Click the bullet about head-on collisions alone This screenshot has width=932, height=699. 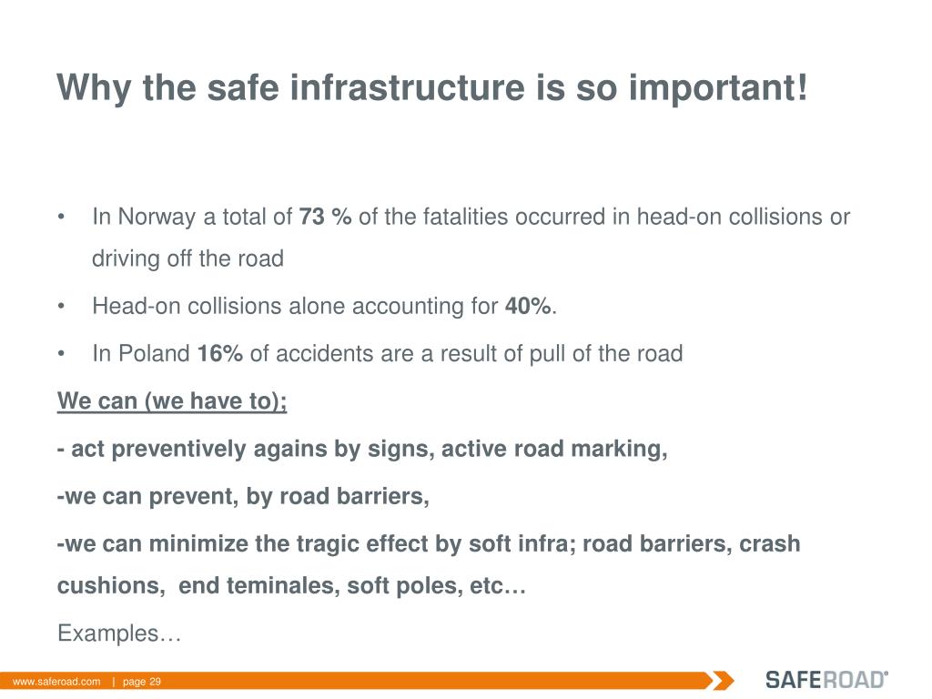coord(324,306)
